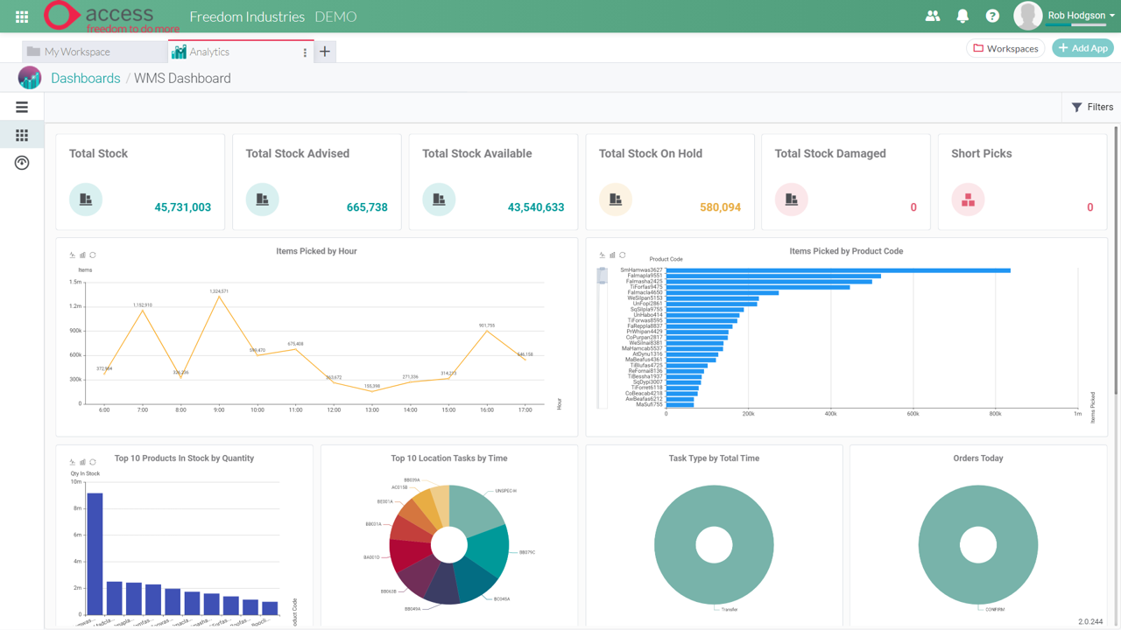Open the Analytics tab options menu
The width and height of the screenshot is (1121, 630).
tap(305, 52)
